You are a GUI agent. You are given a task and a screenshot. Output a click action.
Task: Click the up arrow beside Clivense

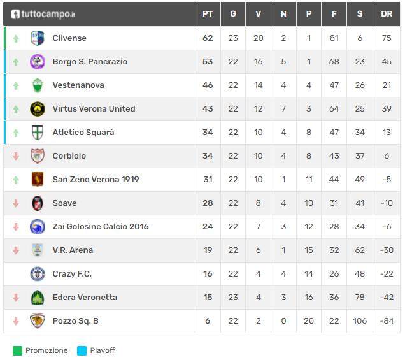point(16,38)
